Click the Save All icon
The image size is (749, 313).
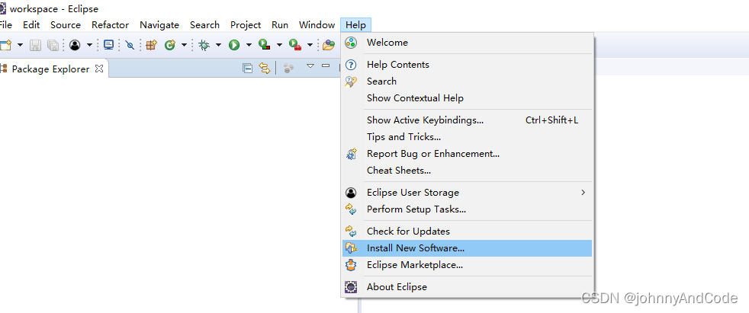coord(53,45)
